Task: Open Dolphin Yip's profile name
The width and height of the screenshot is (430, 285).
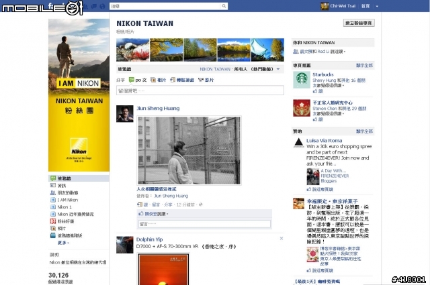Action: point(149,239)
